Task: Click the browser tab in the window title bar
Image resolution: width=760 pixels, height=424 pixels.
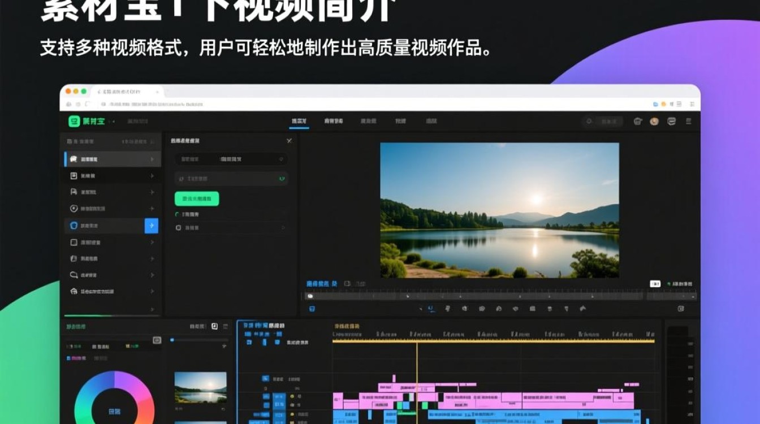Action: (129, 92)
